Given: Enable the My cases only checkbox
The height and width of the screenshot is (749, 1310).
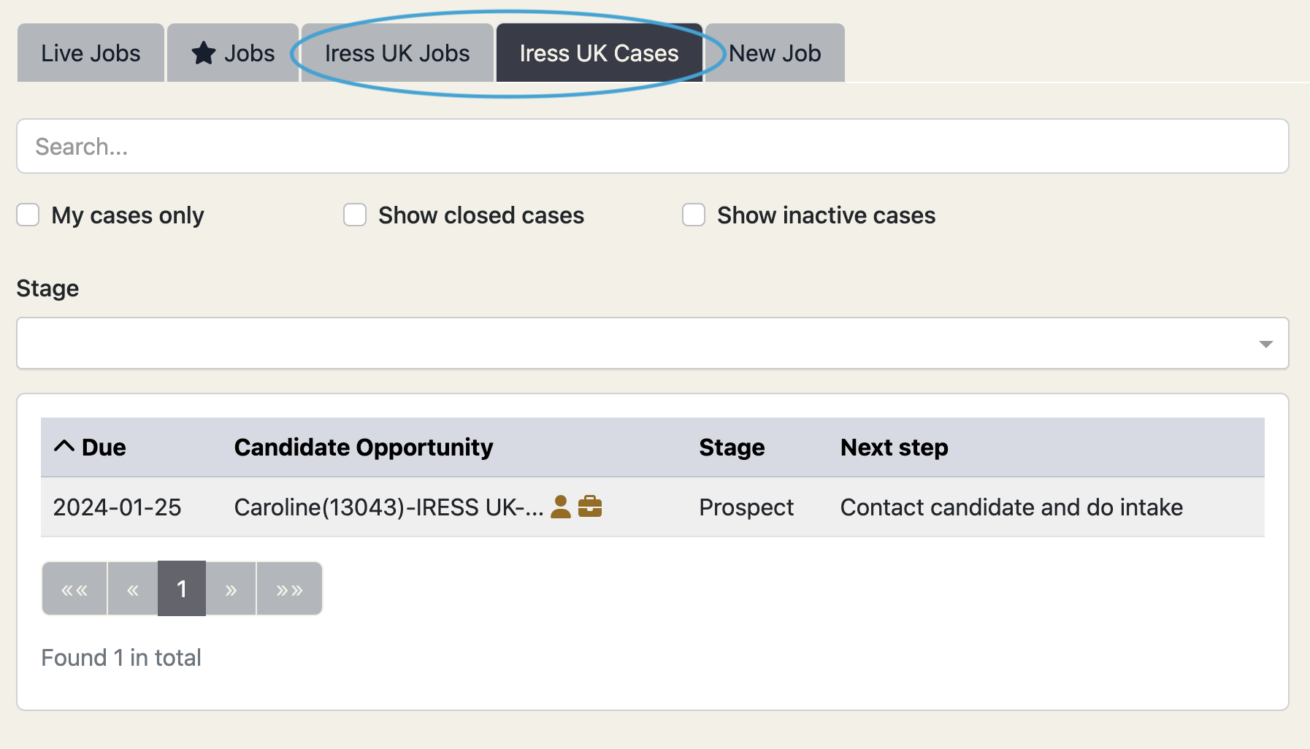Looking at the screenshot, I should point(28,215).
